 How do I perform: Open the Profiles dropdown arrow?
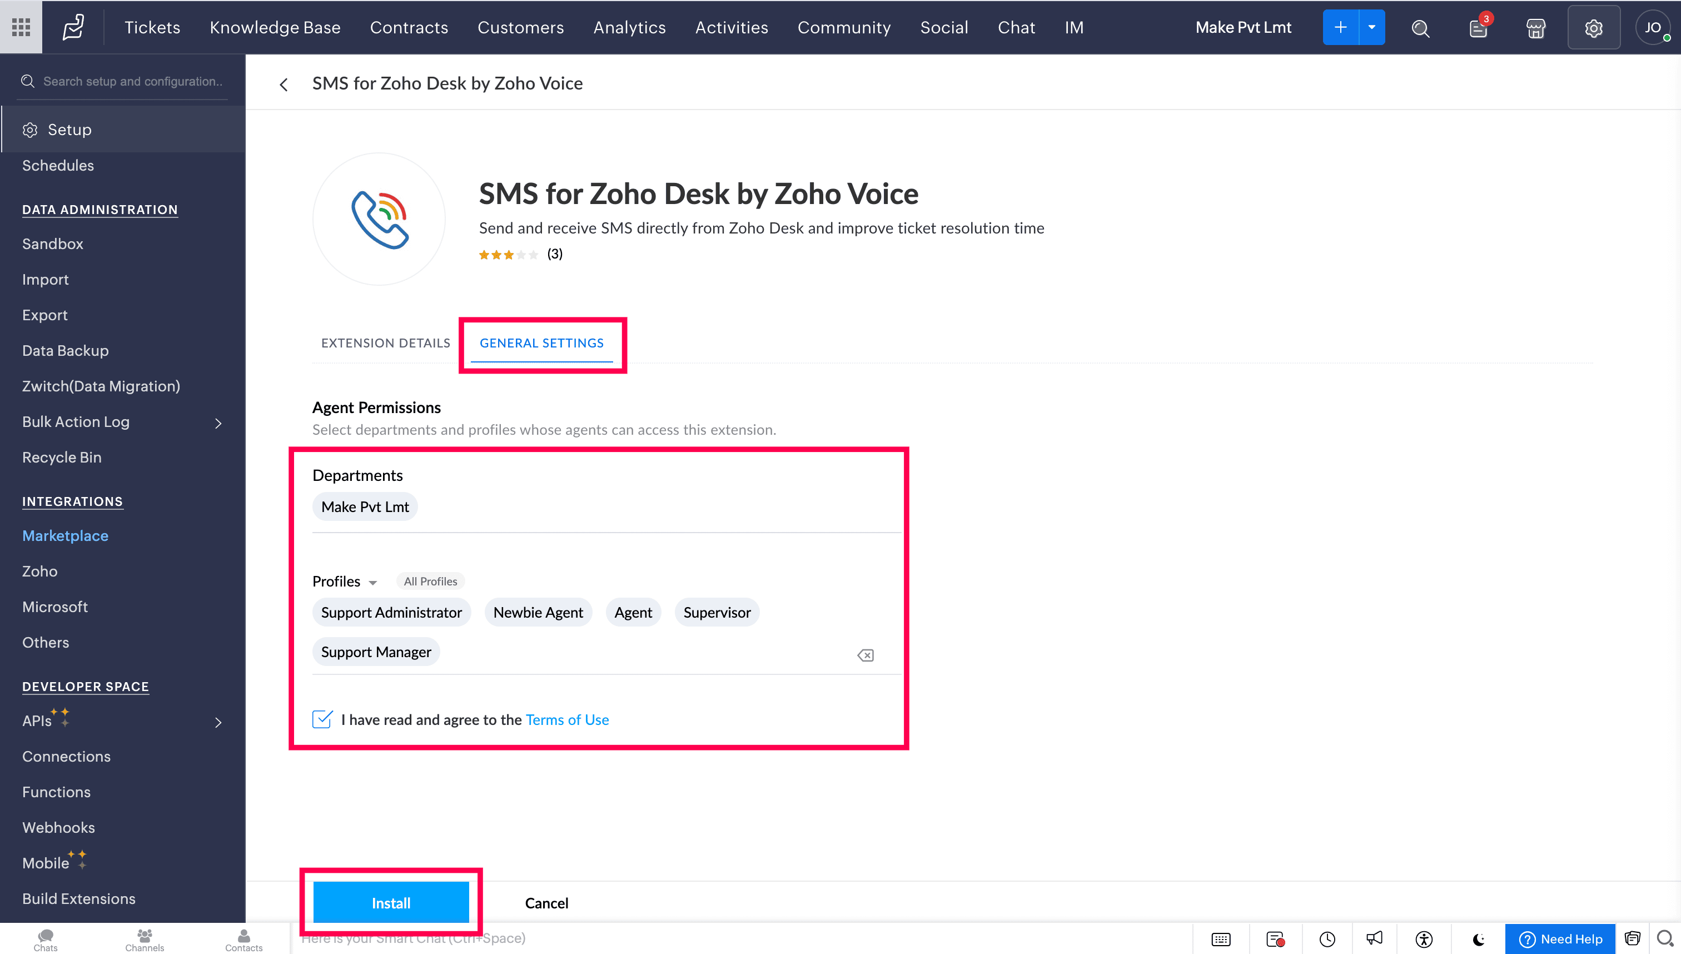(373, 583)
